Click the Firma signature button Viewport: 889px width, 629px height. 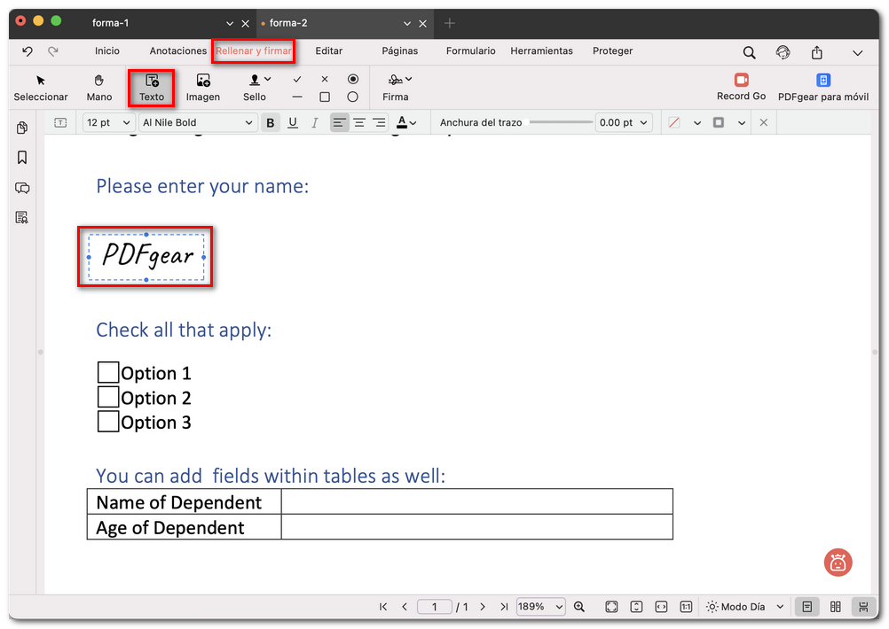[395, 87]
